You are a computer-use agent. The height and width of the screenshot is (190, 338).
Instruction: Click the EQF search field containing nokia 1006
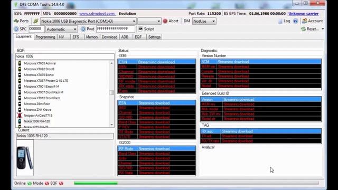pyautogui.click(x=64, y=56)
